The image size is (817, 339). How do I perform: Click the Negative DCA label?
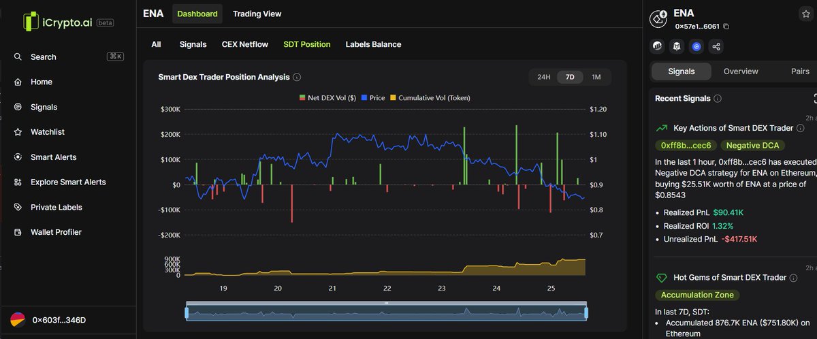[x=754, y=146]
